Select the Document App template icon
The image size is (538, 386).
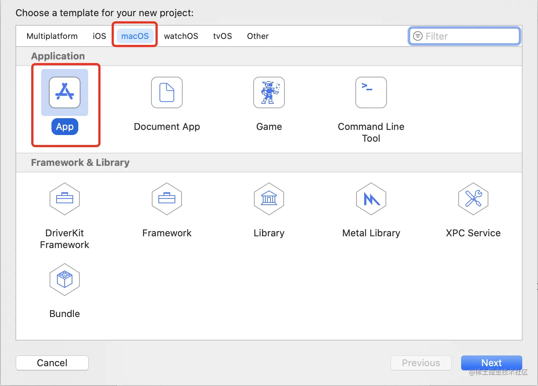point(167,92)
